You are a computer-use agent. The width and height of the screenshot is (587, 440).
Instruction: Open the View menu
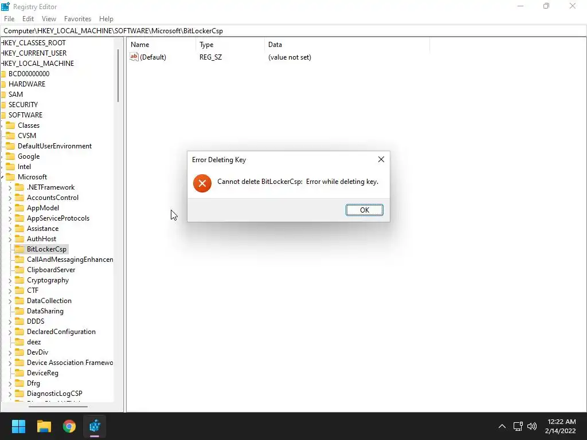[x=49, y=19]
